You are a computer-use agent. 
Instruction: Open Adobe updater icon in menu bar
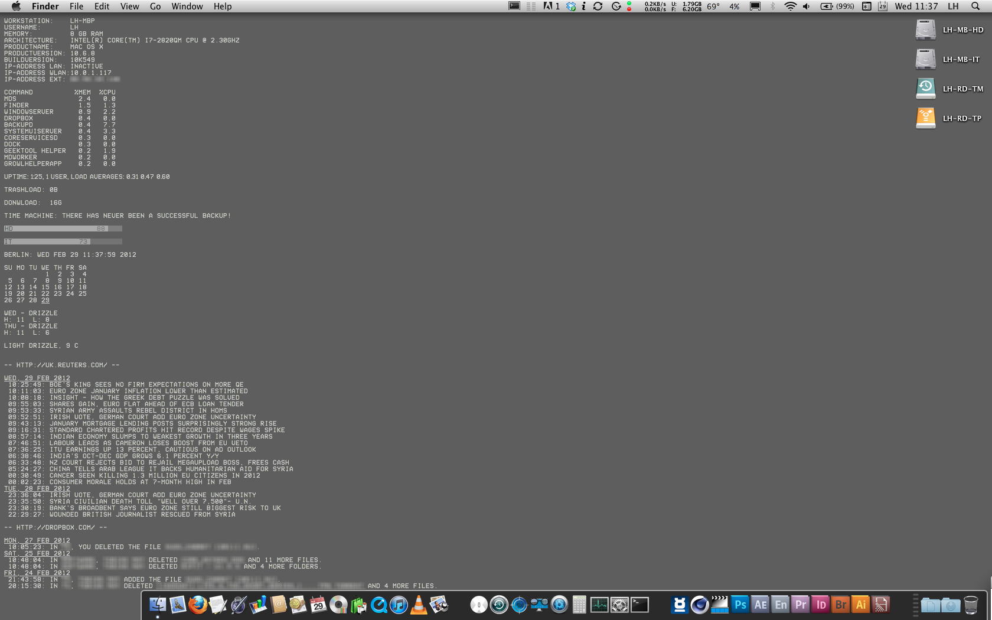pyautogui.click(x=551, y=6)
